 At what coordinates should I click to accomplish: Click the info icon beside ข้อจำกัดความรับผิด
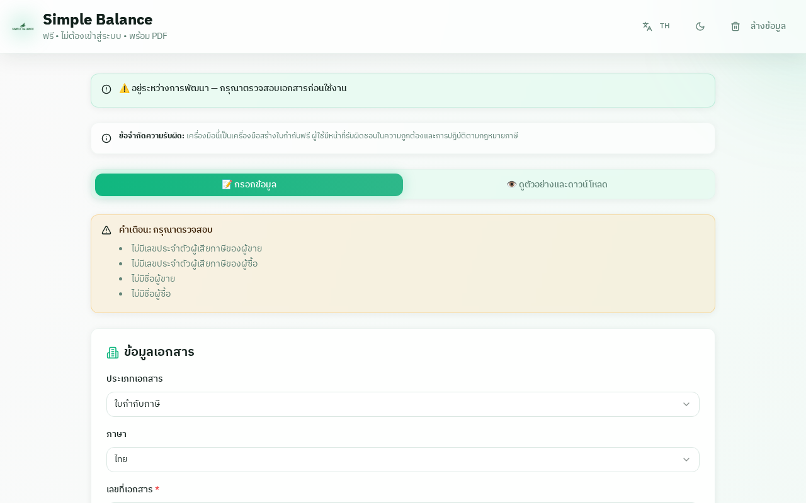coord(106,138)
